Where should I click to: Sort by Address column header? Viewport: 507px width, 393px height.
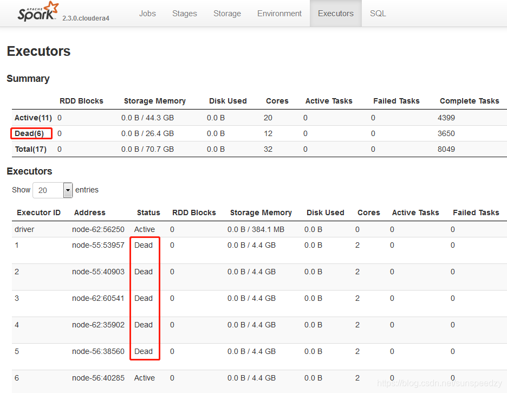pos(89,212)
